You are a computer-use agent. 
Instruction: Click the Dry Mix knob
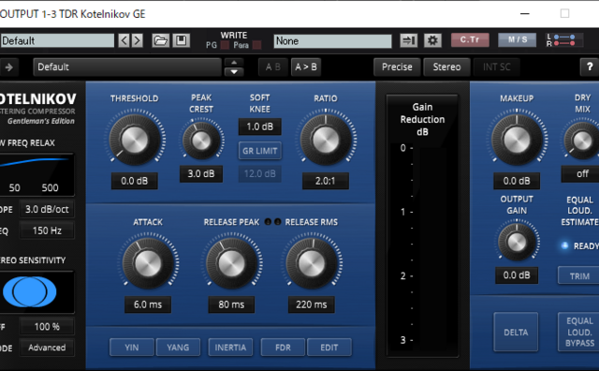click(x=582, y=141)
